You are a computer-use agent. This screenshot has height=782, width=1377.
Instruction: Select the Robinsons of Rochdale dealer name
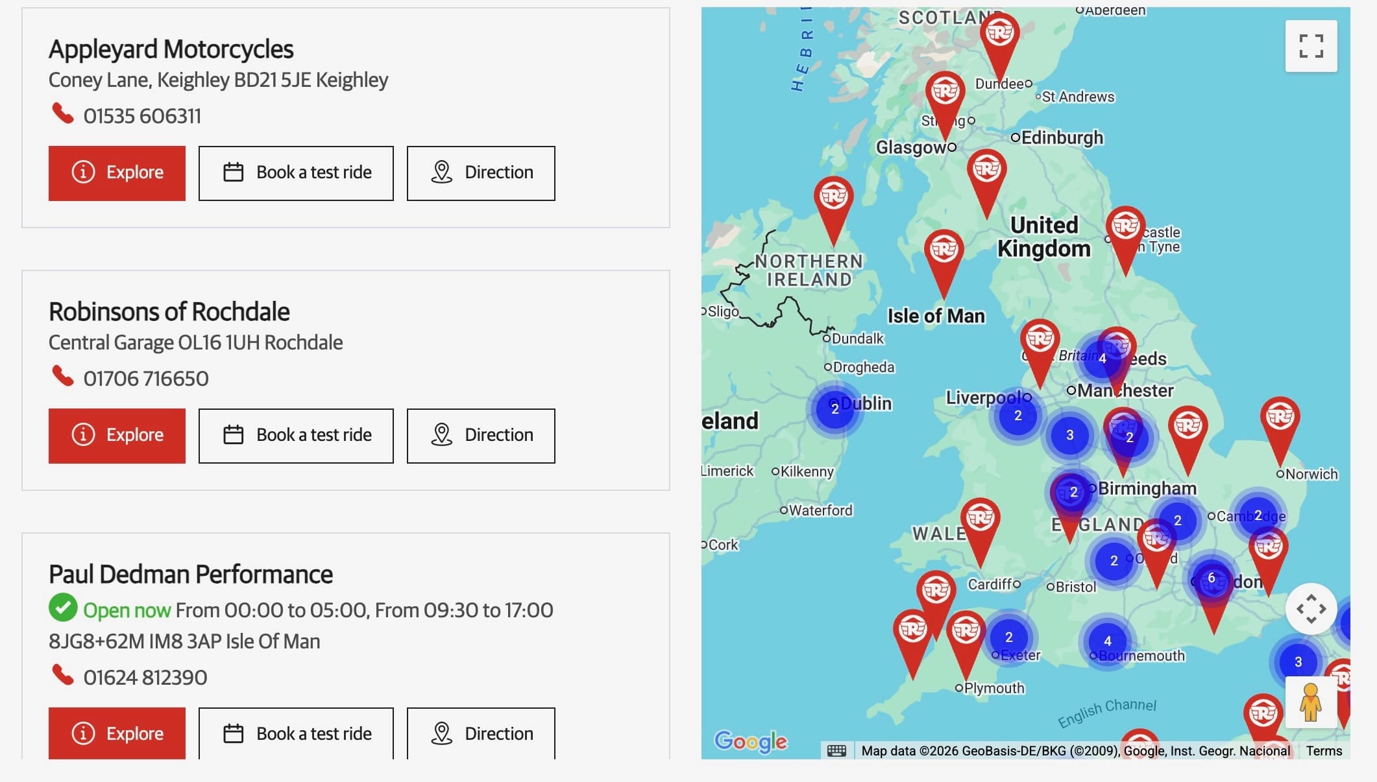pos(169,312)
